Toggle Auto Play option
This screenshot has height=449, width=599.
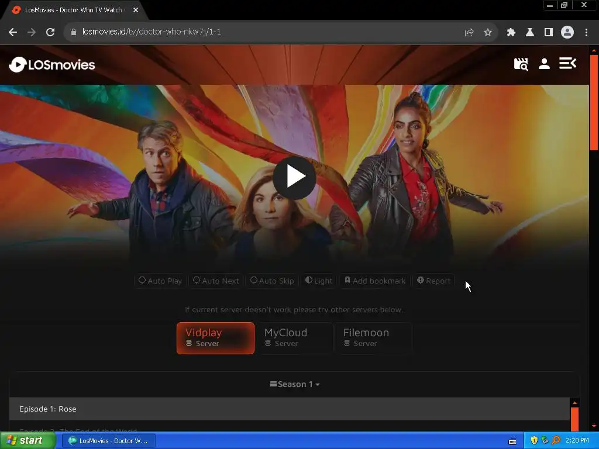(160, 281)
